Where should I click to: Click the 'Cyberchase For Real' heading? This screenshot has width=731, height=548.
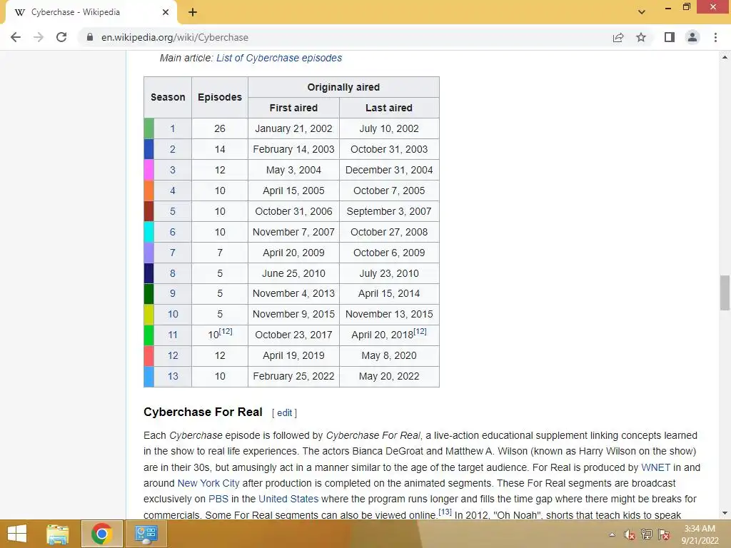pyautogui.click(x=203, y=412)
